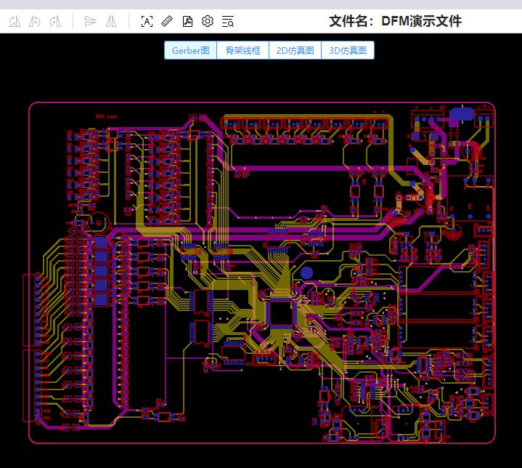
Task: Activate the ruler measurement tool
Action: tap(167, 22)
